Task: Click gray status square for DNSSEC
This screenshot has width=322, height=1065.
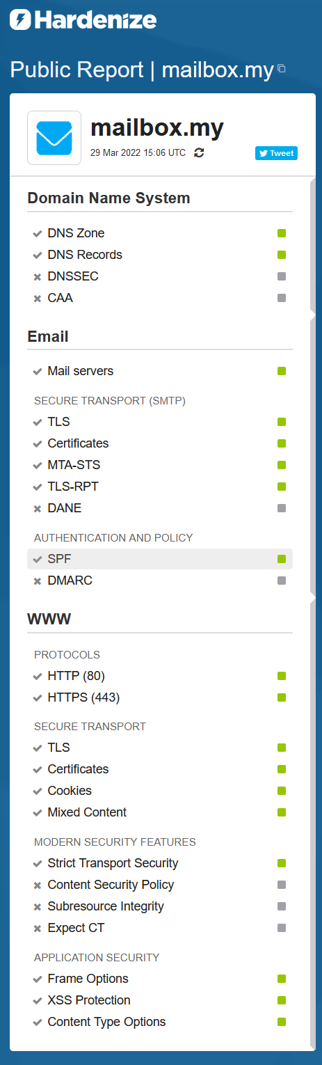Action: tap(282, 276)
